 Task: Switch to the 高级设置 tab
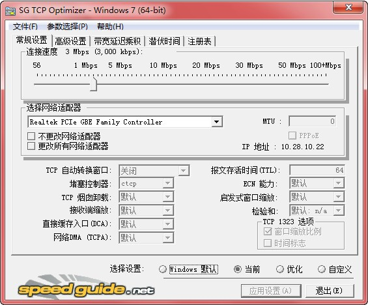(x=70, y=41)
